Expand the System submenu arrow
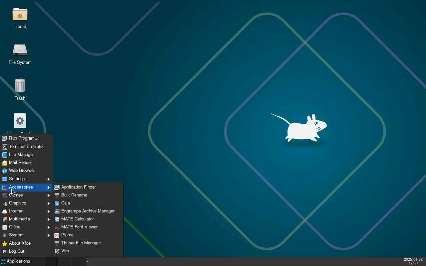426x266 pixels. (x=49, y=235)
